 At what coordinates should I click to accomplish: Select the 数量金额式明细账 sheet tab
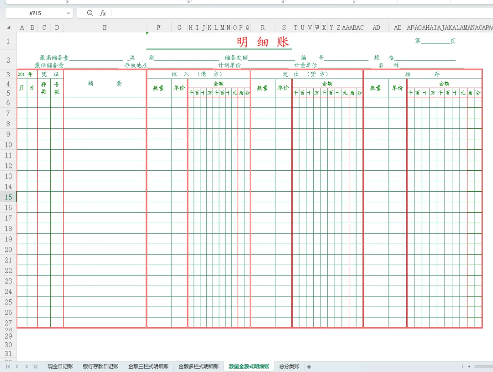coord(249,367)
